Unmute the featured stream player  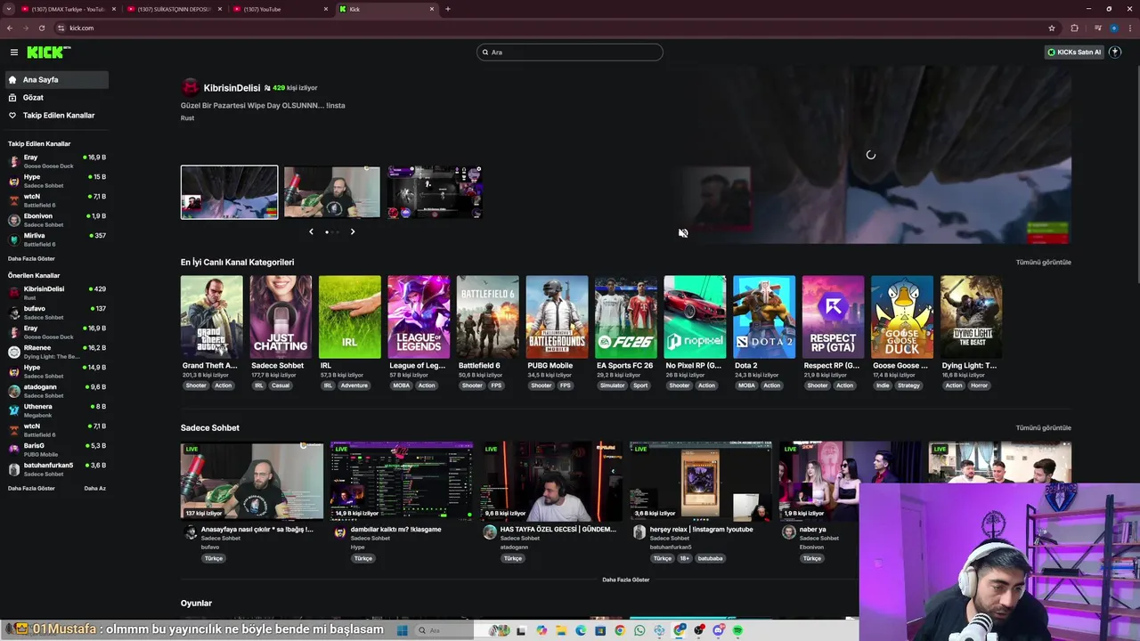(x=683, y=233)
